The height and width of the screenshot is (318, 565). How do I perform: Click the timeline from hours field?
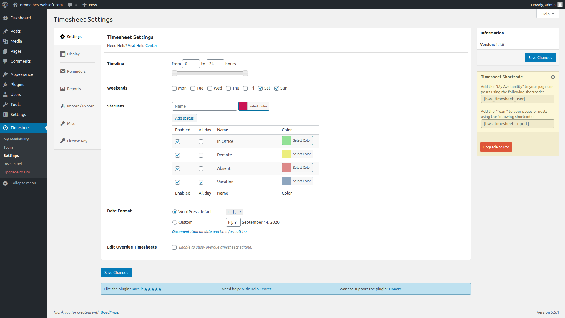[191, 64]
